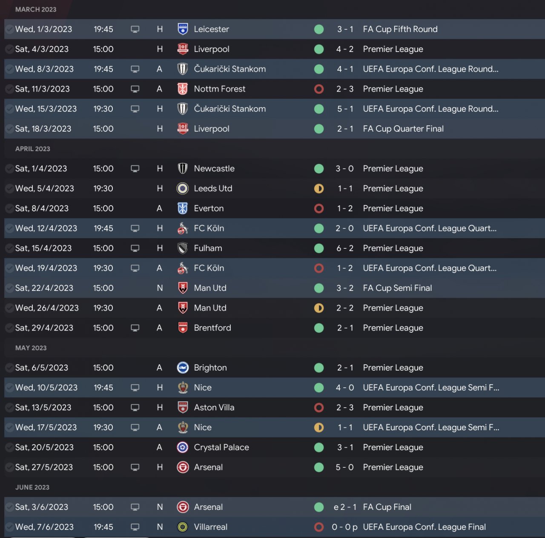
Task: Click the UEFA Europa Conf. League Final link
Action: tap(424, 527)
